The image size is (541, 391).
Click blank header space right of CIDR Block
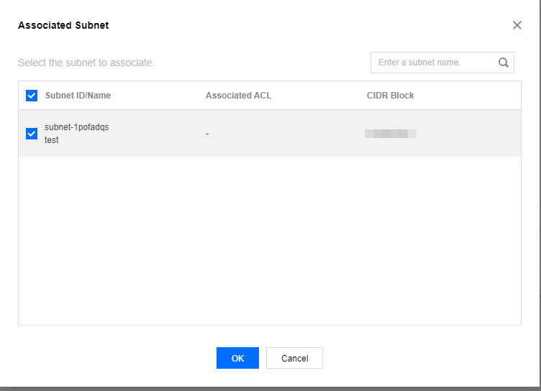pos(468,96)
